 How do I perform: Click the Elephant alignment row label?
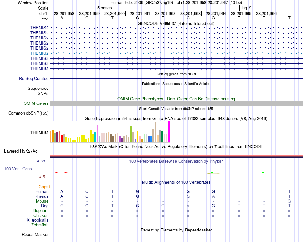40,211
